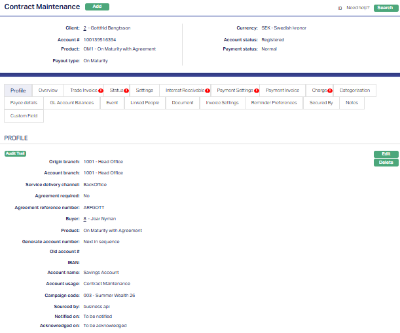Click the red badge on Charge tab
This screenshot has width=400, height=333.
coord(330,90)
